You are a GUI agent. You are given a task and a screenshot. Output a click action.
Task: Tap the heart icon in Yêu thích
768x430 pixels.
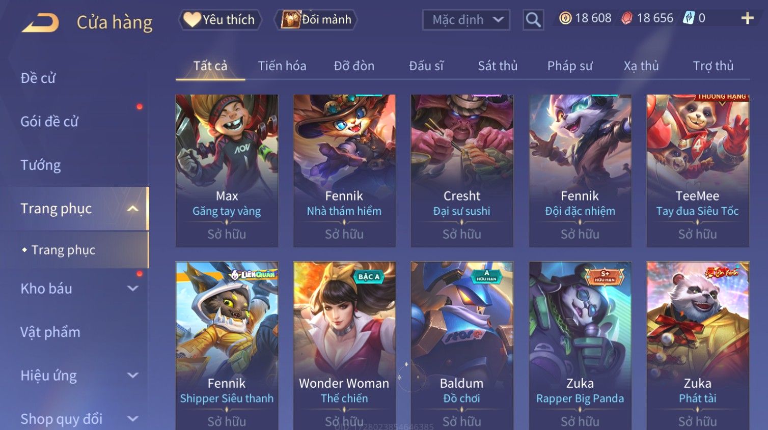point(192,19)
